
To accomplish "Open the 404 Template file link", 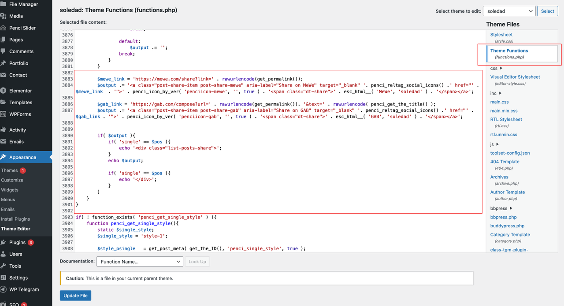I will tap(505, 162).
